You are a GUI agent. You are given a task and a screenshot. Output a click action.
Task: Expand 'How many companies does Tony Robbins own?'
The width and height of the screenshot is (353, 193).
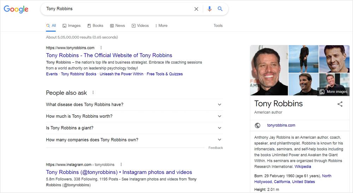coord(134,140)
